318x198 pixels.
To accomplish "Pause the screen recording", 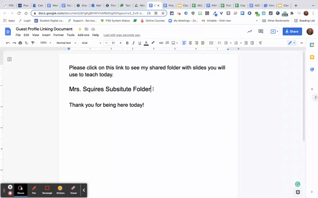I will pyautogui.click(x=10, y=187).
